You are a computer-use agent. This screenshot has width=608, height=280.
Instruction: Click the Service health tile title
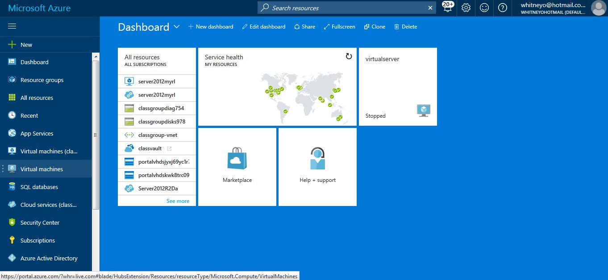[224, 57]
